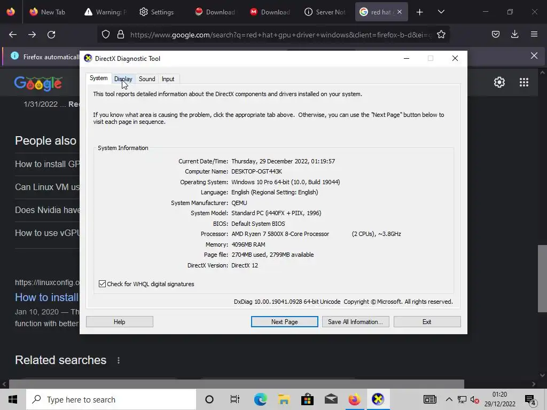Click the Computer Name value DESKTOP-OGT443K

point(256,171)
